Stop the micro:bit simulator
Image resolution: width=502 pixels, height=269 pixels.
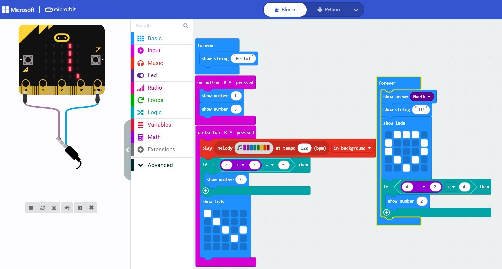tap(31, 208)
